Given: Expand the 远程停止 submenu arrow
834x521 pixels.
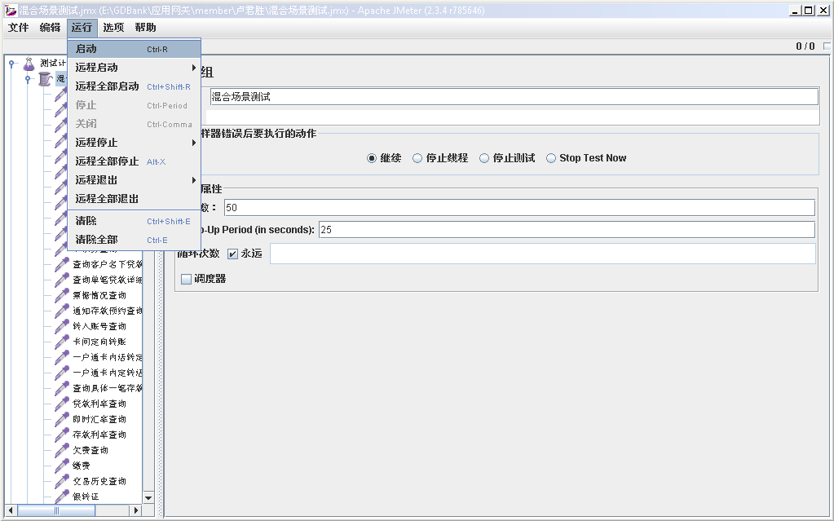Looking at the screenshot, I should coord(193,143).
